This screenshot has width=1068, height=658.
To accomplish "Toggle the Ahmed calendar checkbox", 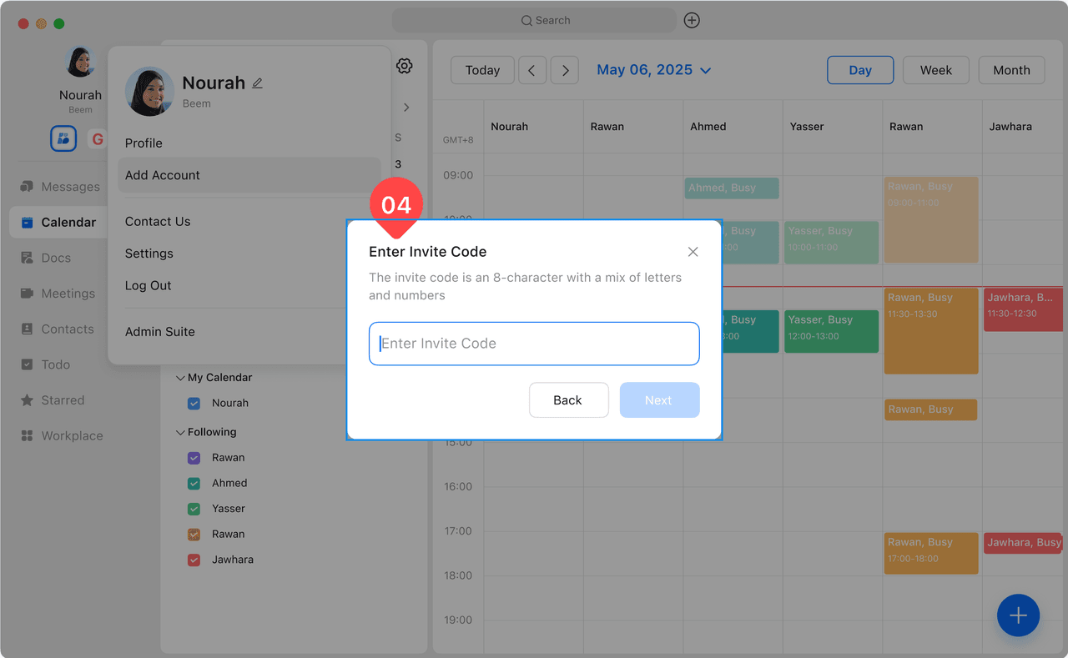I will point(194,484).
